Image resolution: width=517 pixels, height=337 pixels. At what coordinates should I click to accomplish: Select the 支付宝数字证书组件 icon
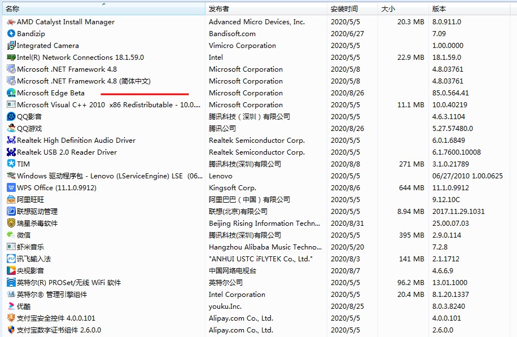(x=11, y=330)
